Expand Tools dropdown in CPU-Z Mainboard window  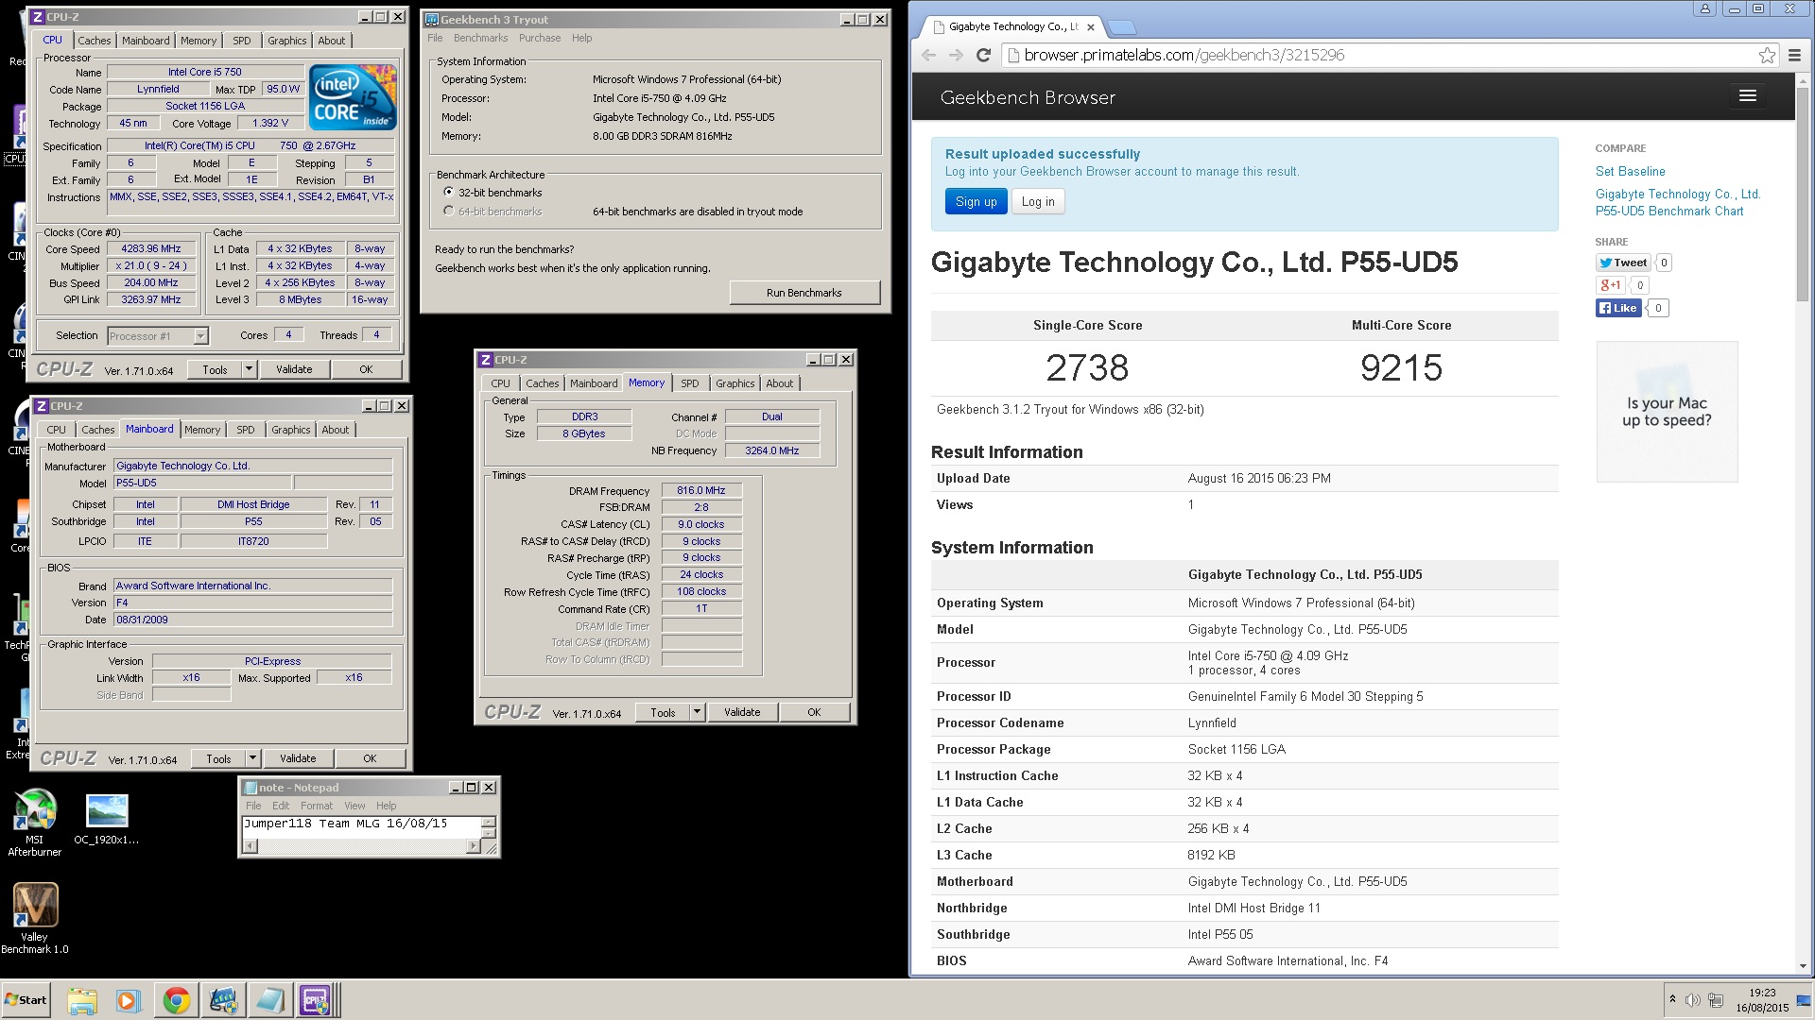click(253, 758)
